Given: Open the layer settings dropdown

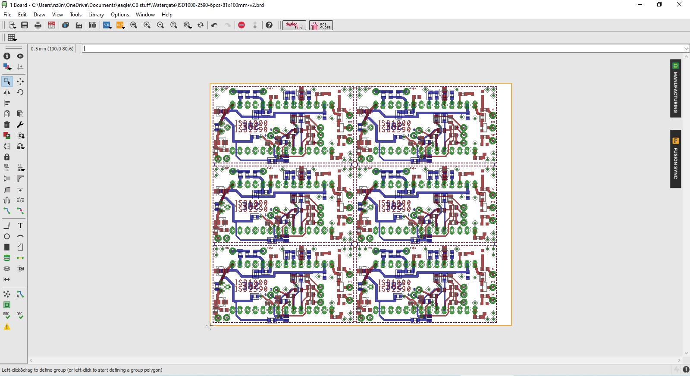Looking at the screenshot, I should [7, 67].
